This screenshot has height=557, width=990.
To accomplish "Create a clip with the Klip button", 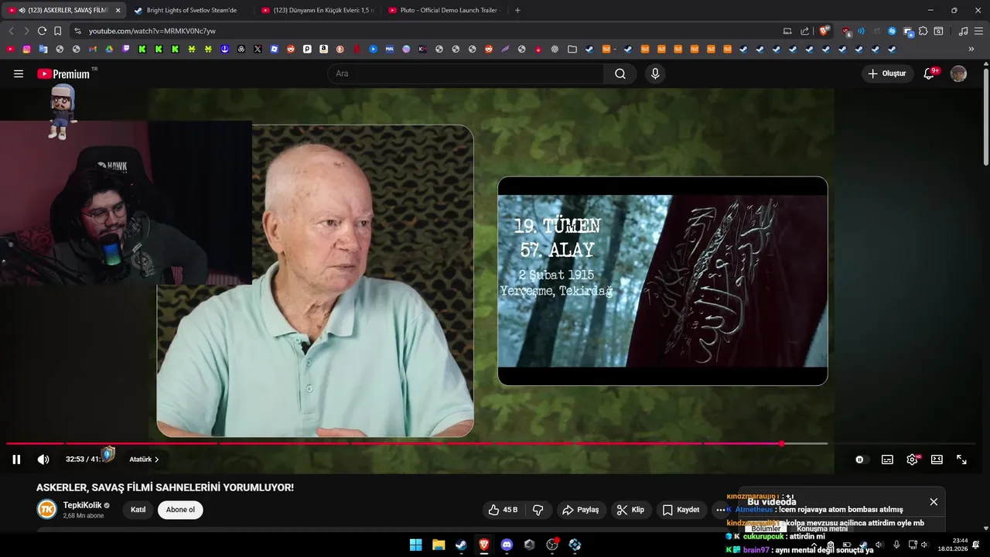I will pyautogui.click(x=630, y=510).
